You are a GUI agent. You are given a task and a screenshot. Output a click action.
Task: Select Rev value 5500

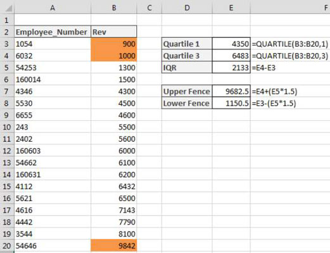114,127
